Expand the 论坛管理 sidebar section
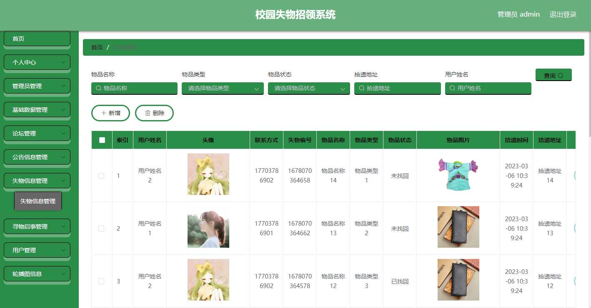Viewport: 591px width, 308px height. tap(37, 133)
